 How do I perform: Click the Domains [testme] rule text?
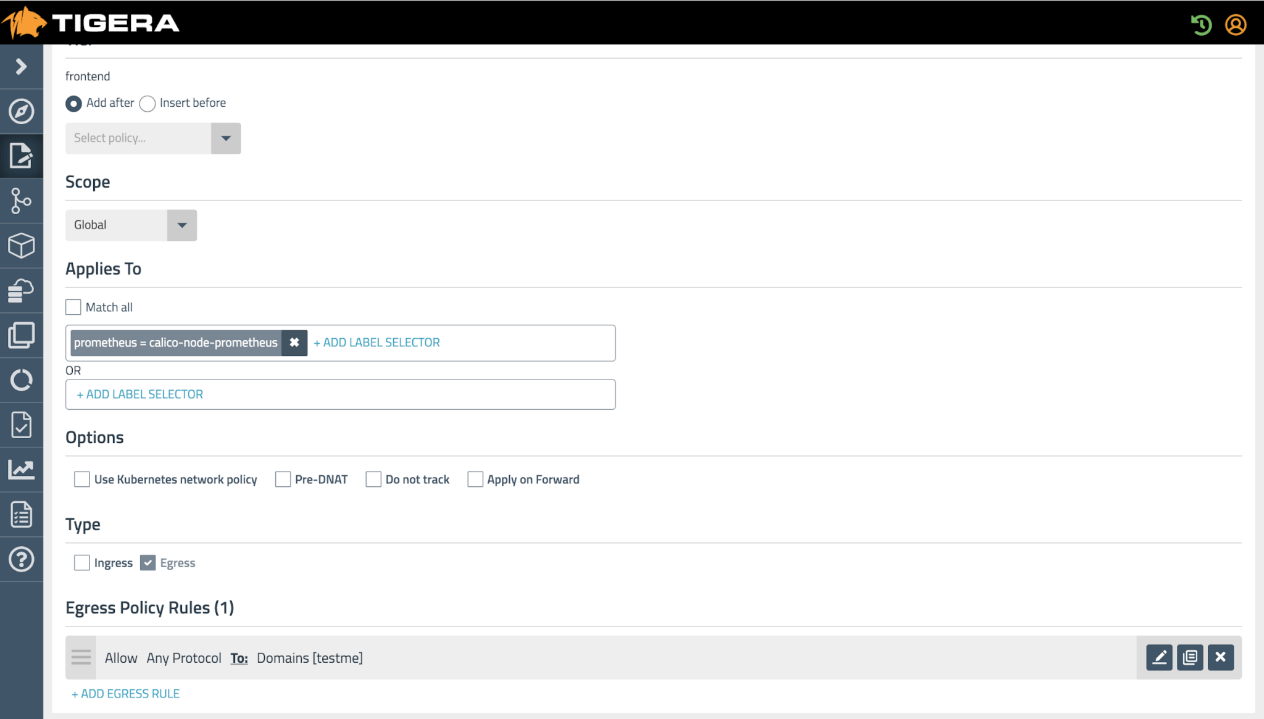click(310, 658)
